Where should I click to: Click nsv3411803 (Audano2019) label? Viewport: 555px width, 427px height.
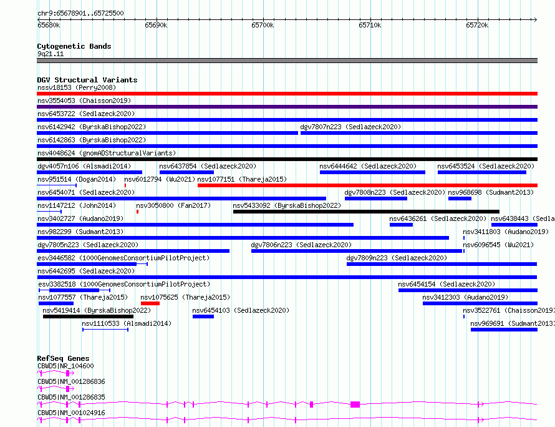pyautogui.click(x=506, y=232)
